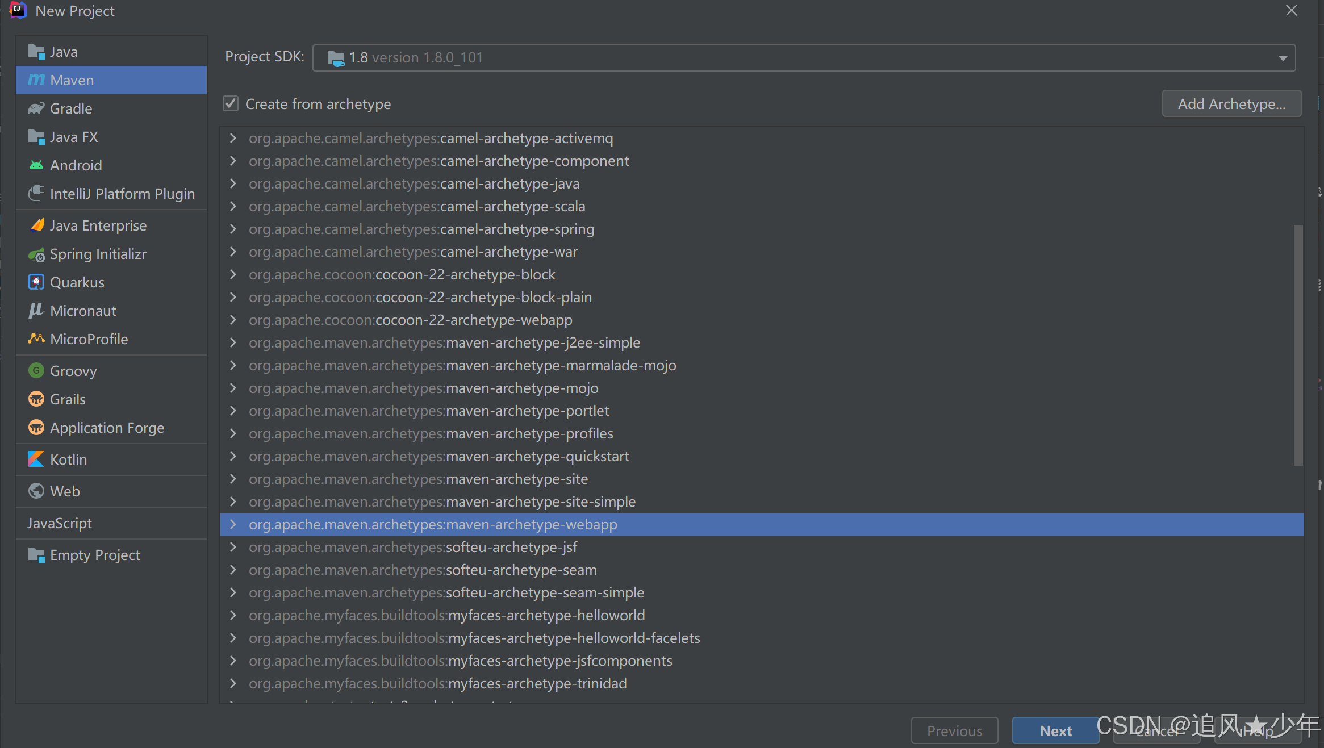Click the Micronaut mu icon
The image size is (1324, 748).
(x=36, y=311)
